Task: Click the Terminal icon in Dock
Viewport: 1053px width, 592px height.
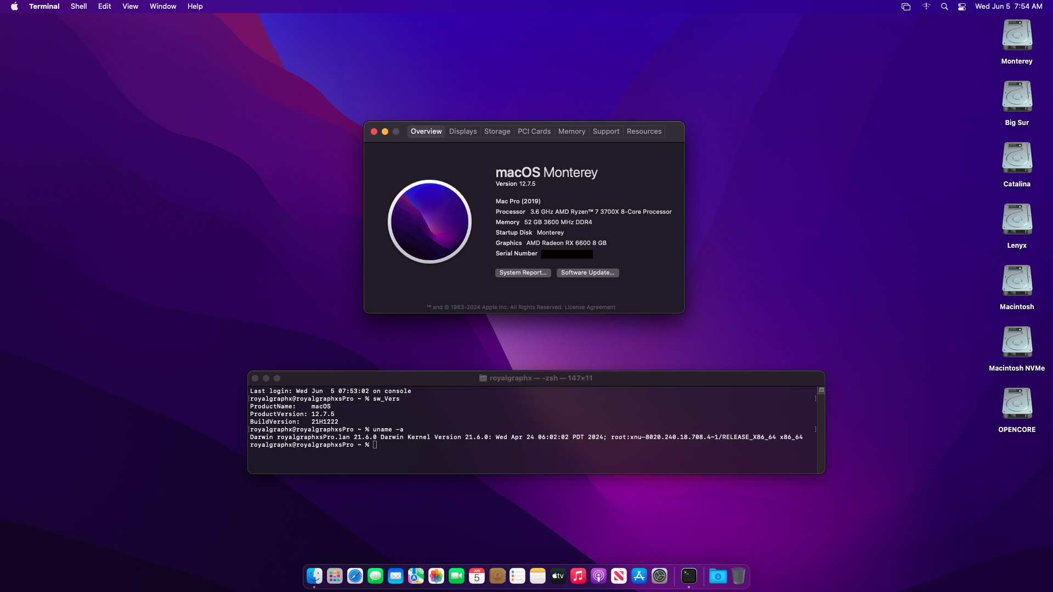Action: (689, 576)
